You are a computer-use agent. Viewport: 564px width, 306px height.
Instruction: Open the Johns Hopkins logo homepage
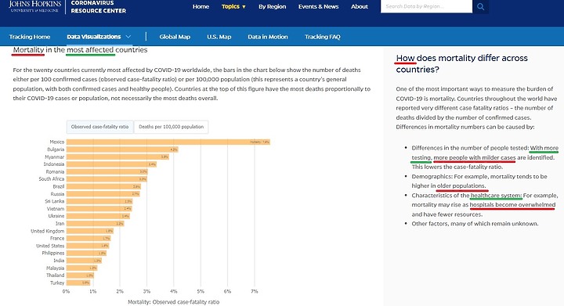click(35, 6)
